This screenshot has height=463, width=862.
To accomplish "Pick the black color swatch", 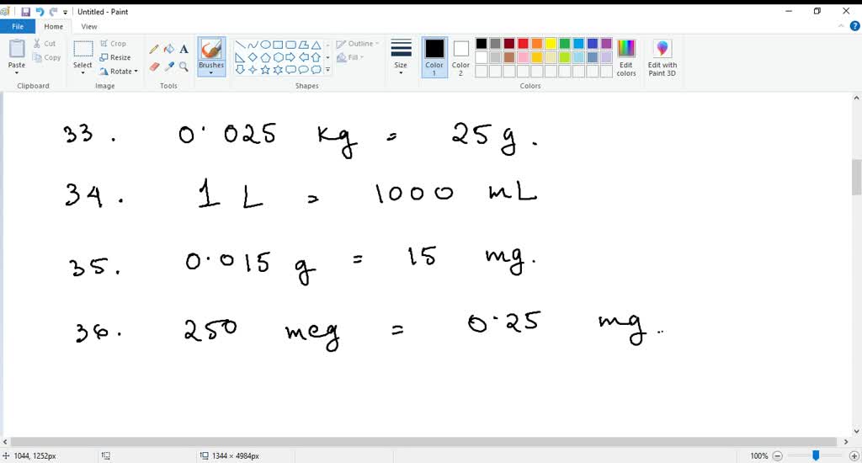I will point(481,44).
